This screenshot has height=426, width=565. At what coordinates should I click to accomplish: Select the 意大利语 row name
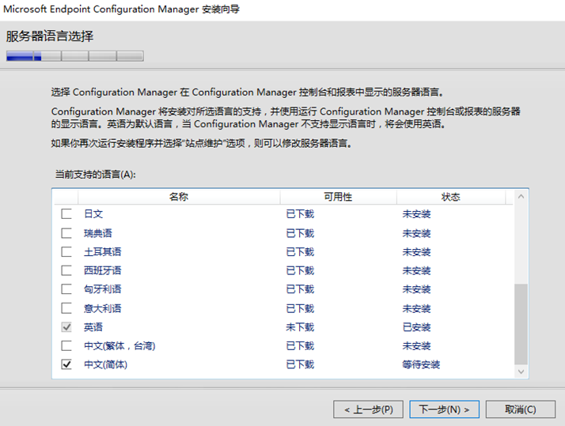pos(103,308)
